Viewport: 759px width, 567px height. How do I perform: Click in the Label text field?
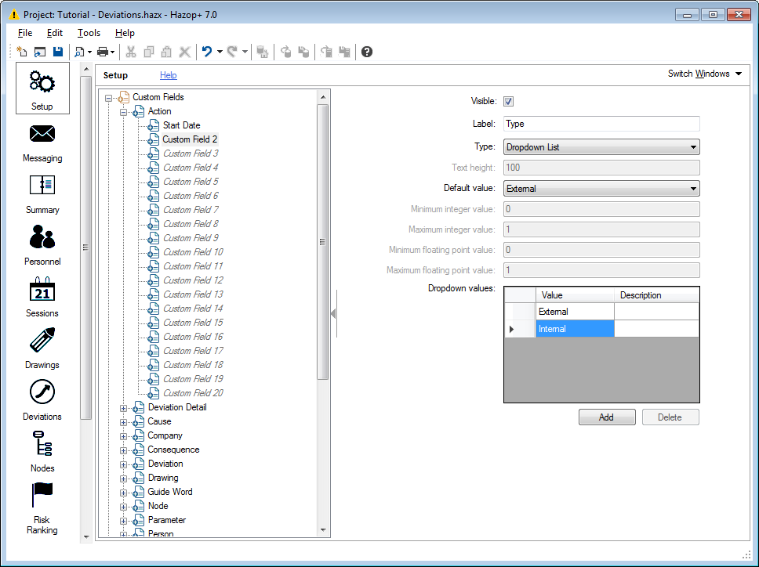(x=601, y=124)
